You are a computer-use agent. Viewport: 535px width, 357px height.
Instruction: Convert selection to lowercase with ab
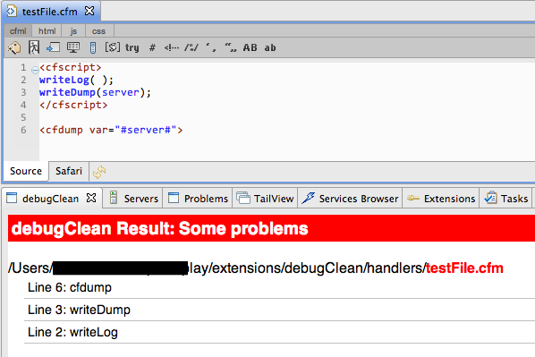270,47
